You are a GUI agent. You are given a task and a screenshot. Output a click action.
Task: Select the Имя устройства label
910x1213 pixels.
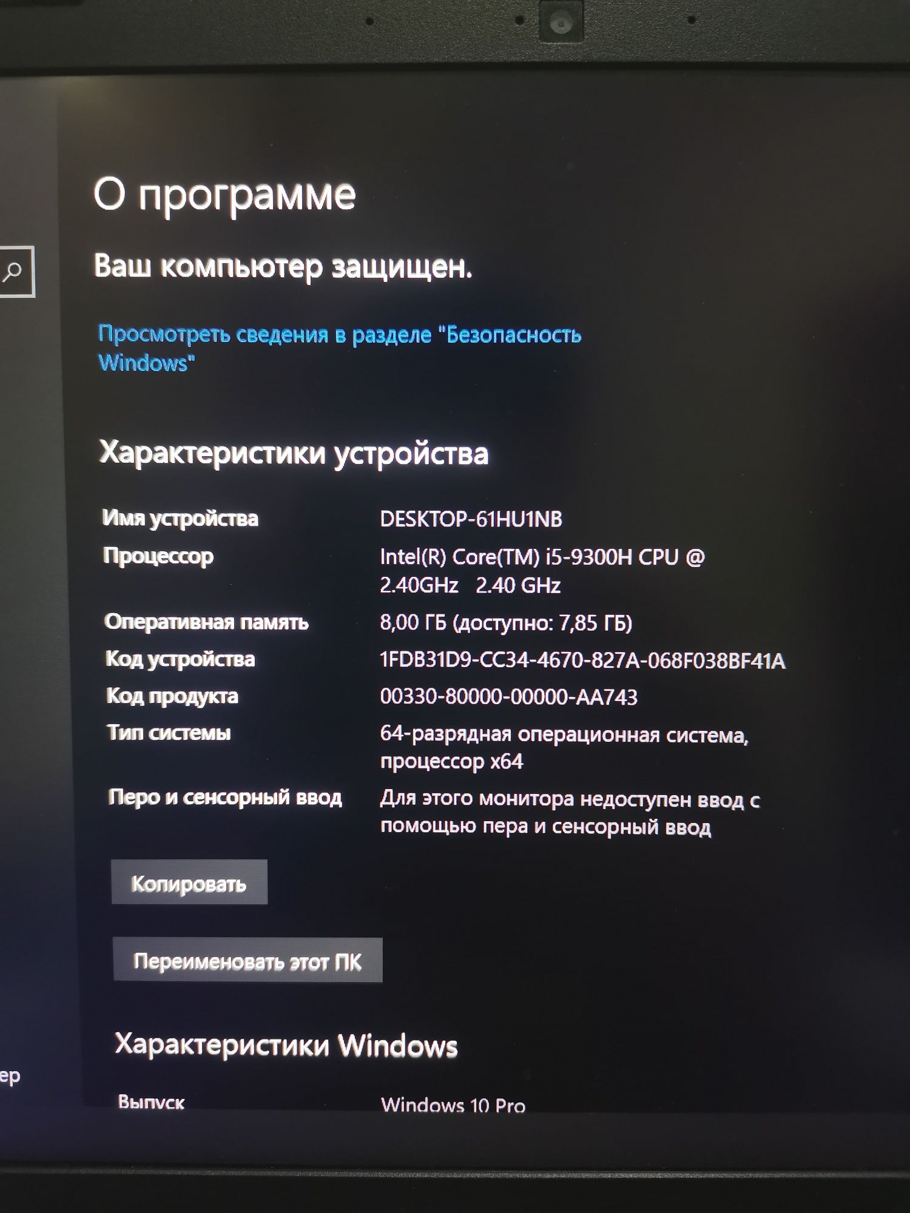(x=180, y=519)
